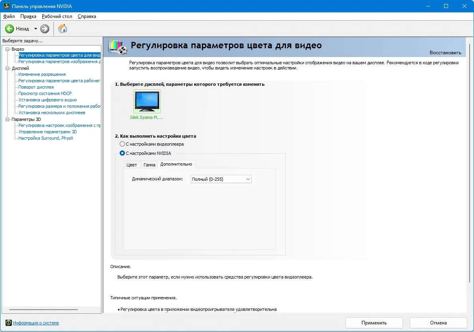
Task: Open Просмотр состояния HDCP item
Action: (x=45, y=93)
